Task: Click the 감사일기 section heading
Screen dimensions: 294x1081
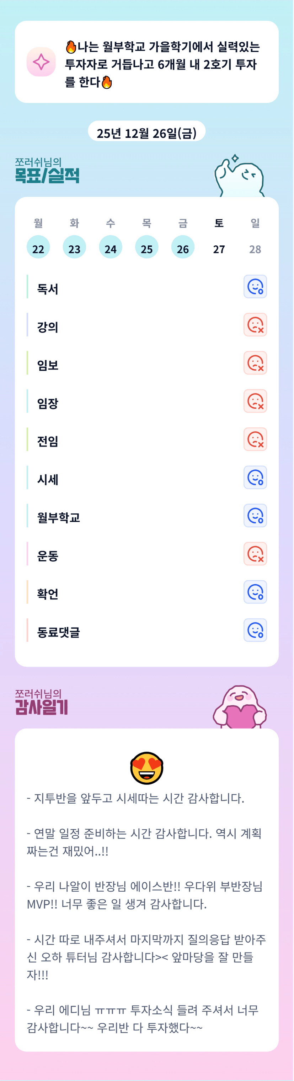Action: (41, 707)
